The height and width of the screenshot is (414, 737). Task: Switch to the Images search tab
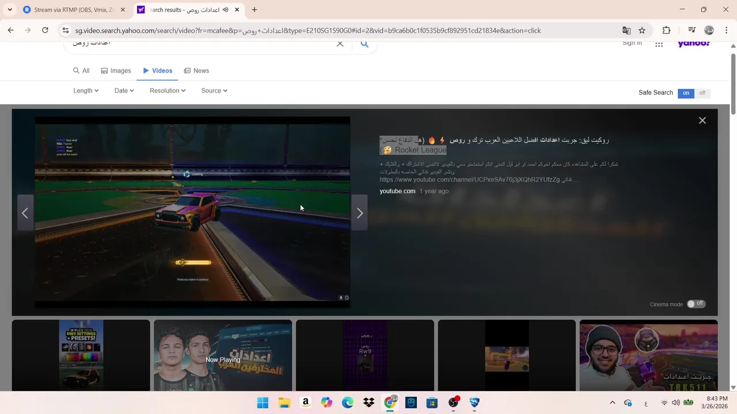(x=116, y=71)
